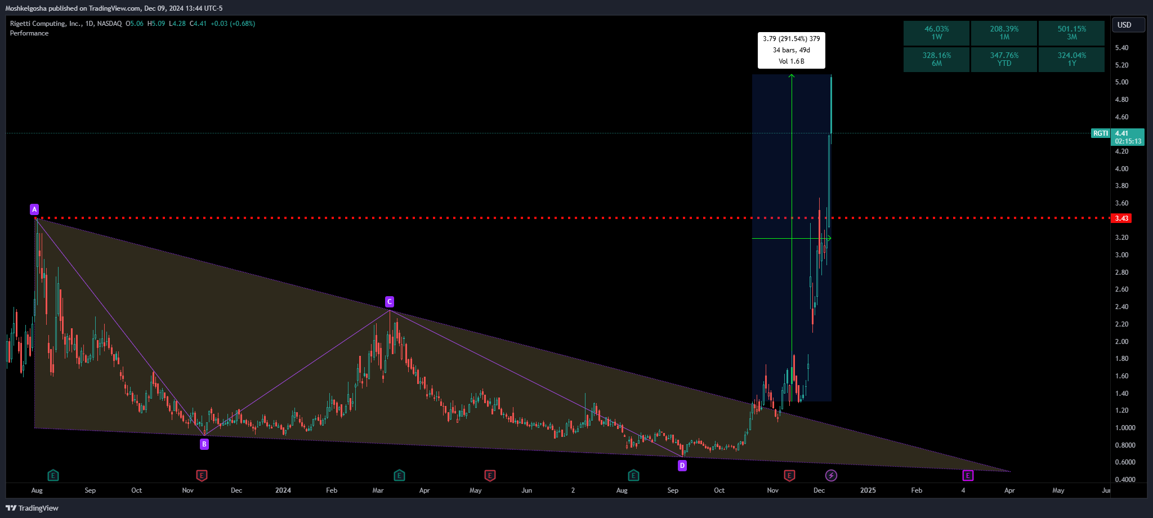Select the purple point label C
The image size is (1153, 518).
click(389, 301)
